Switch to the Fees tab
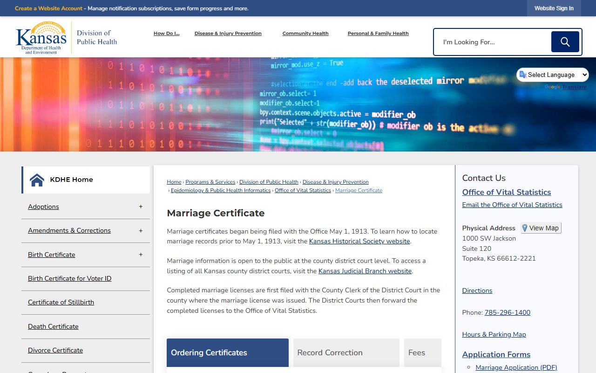Viewport: 596px width, 373px height. tap(423, 352)
